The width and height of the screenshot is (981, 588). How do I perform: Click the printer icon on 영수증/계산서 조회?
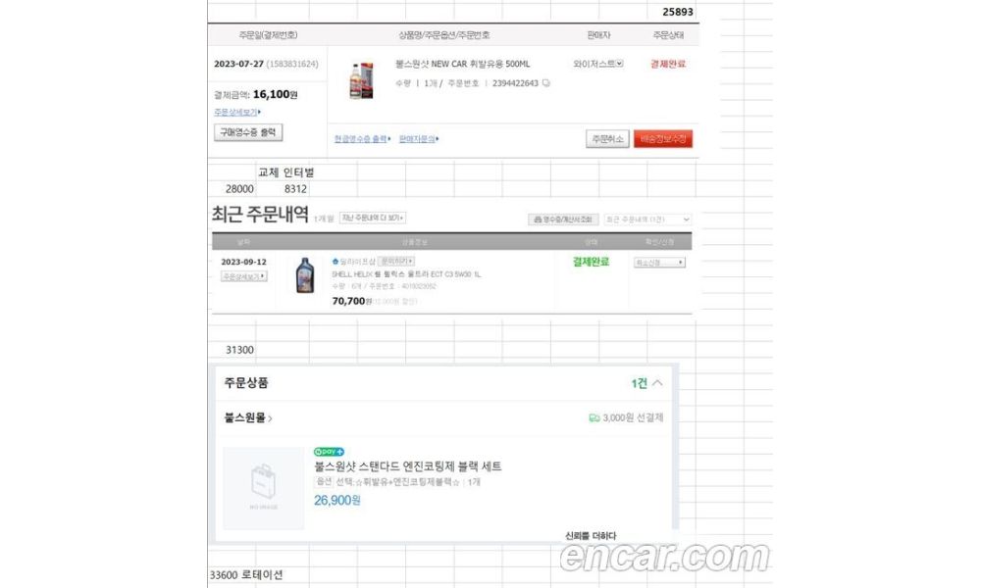click(x=538, y=220)
